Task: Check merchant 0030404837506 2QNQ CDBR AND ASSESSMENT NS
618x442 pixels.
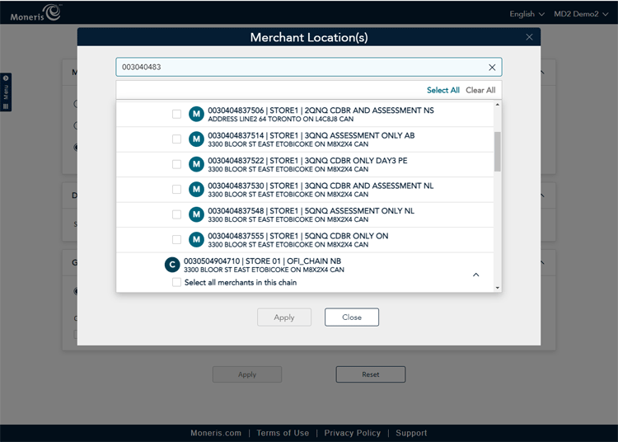Action: point(176,114)
